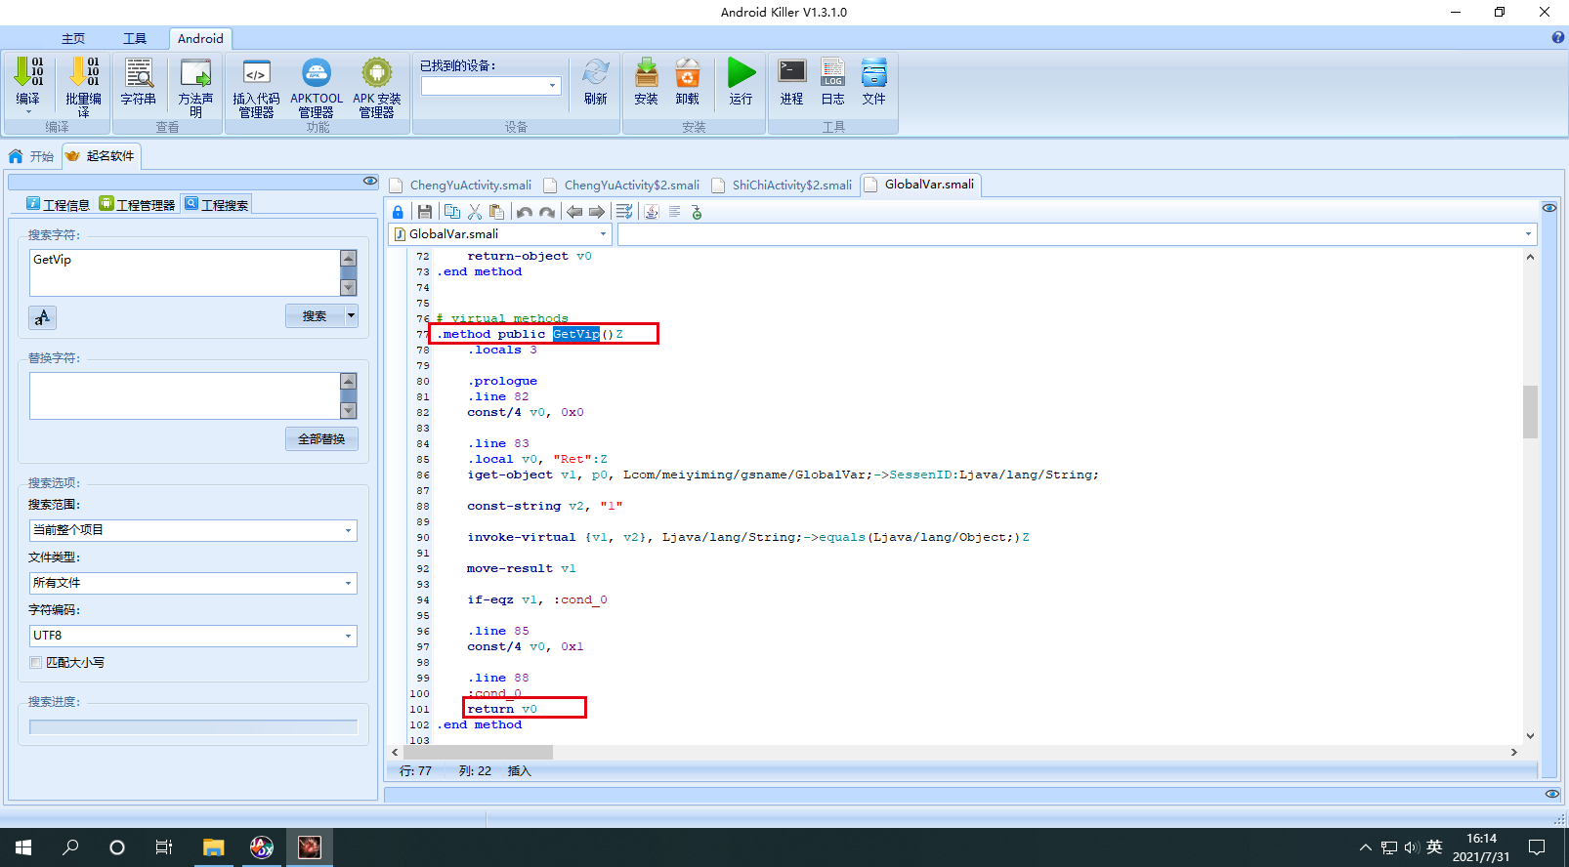Select the 工程搜索 panel tab
1569x867 pixels.
coord(217,205)
